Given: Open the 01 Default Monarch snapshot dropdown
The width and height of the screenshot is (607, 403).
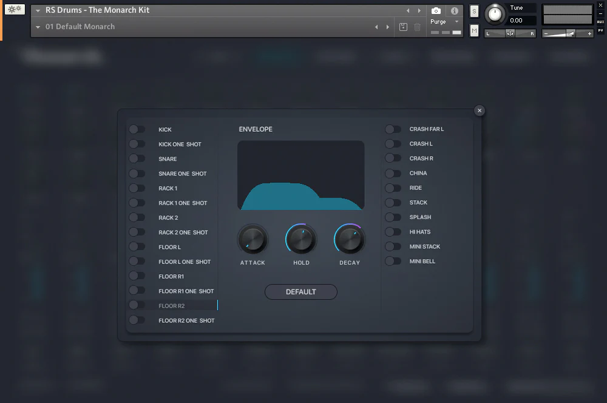Looking at the screenshot, I should (x=38, y=27).
